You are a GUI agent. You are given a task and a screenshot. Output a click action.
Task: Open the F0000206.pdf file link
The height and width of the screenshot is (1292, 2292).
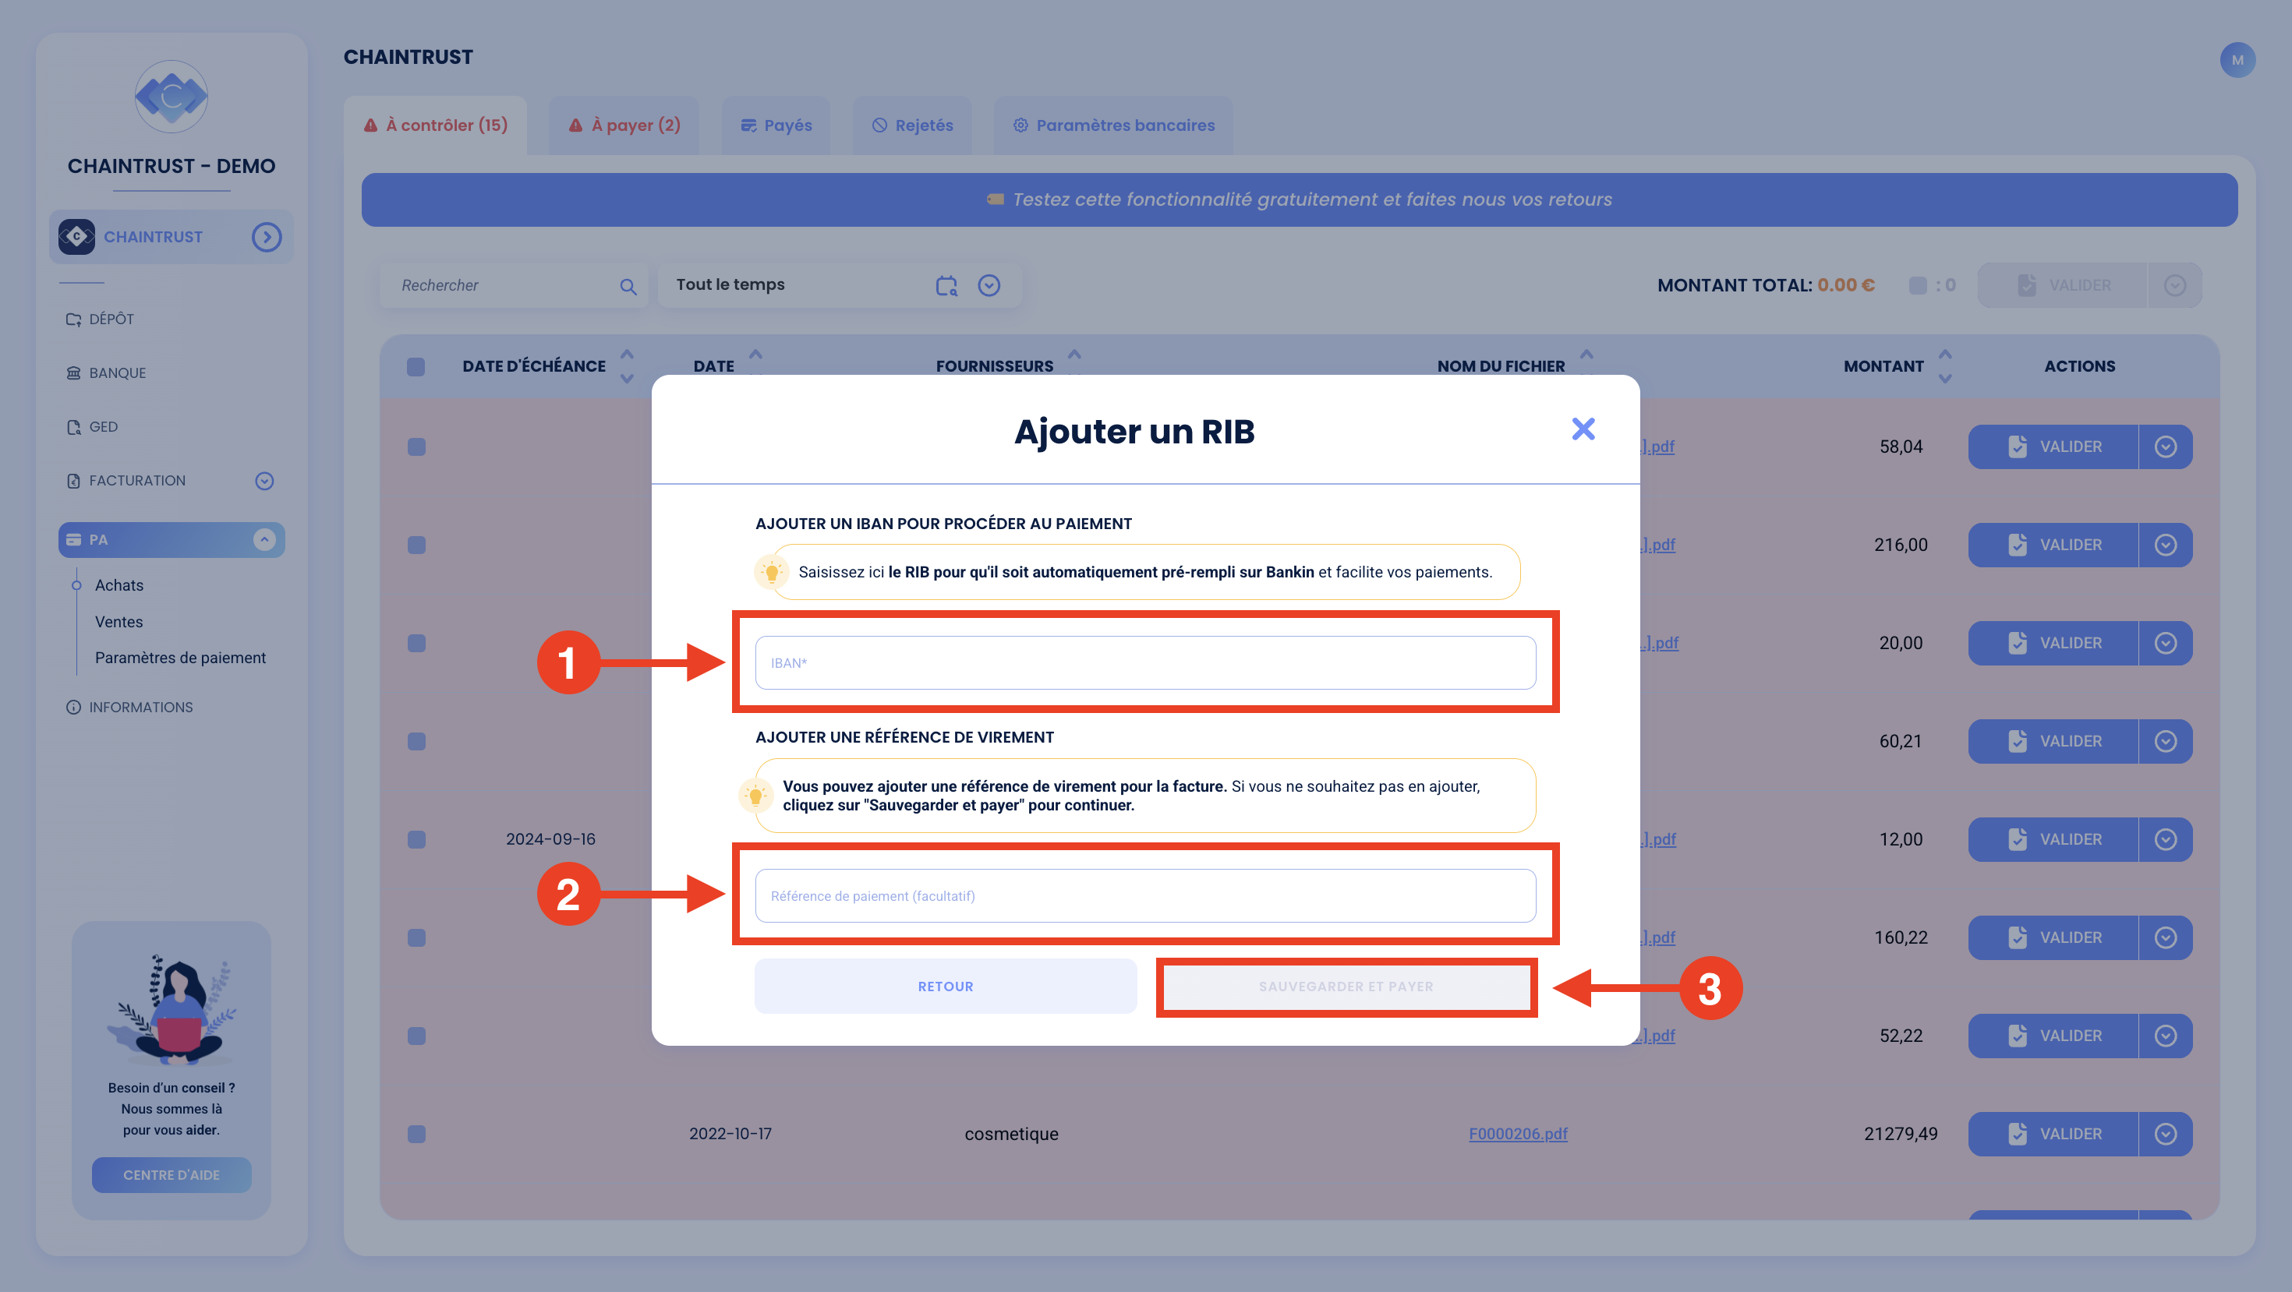click(1518, 1134)
